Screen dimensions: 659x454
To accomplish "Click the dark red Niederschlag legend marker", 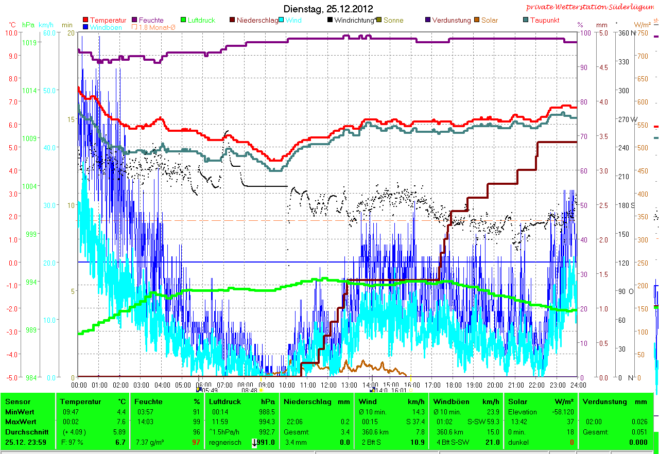I will click(x=232, y=20).
